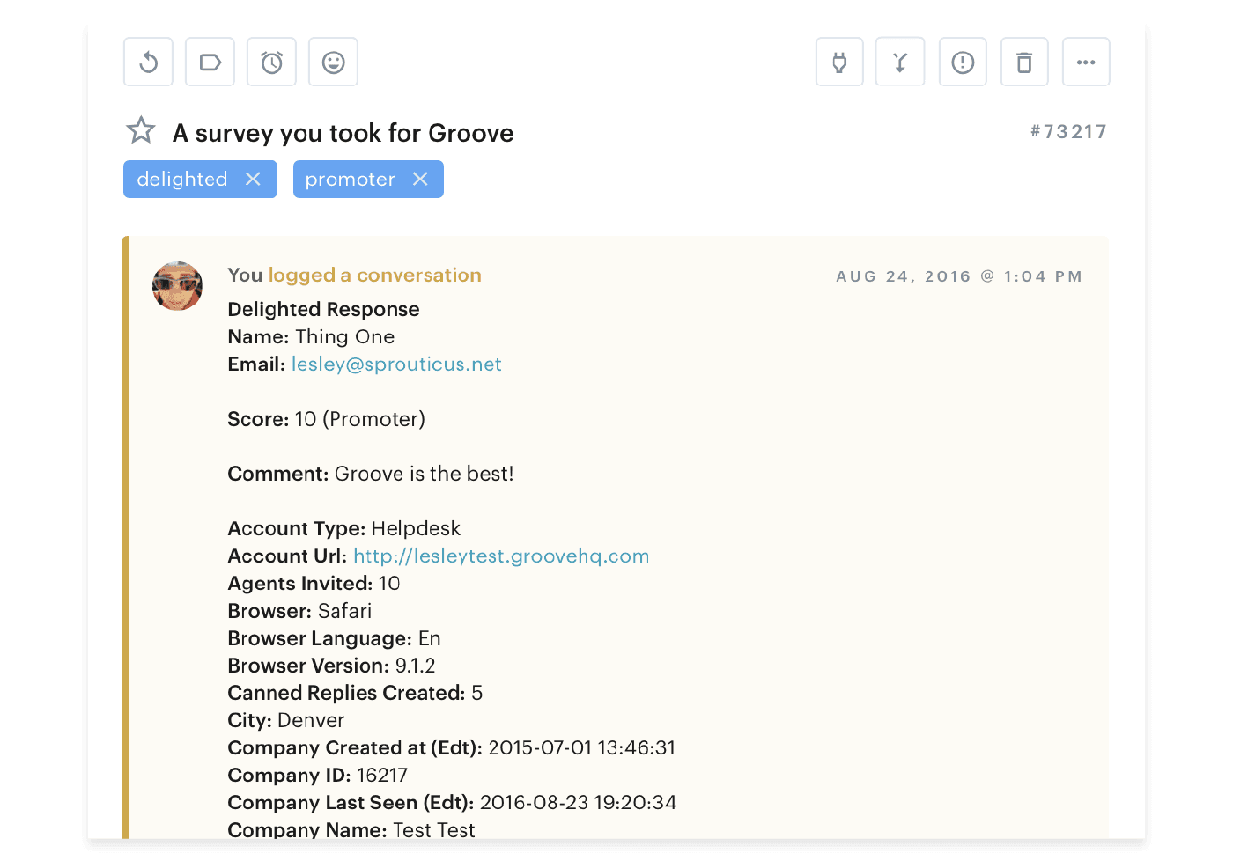Image resolution: width=1233 pixels, height=861 pixels.
Task: Click the Aug 24, 2016 timestamp
Action: tap(958, 276)
